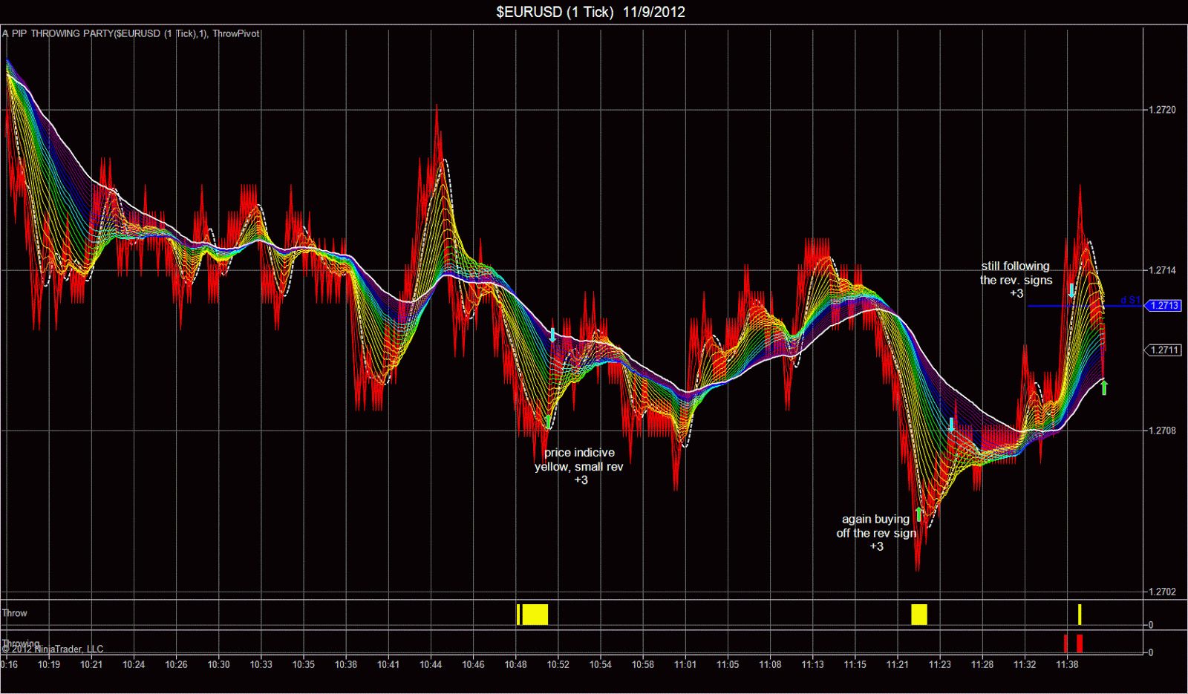This screenshot has width=1188, height=694.
Task: Select the cyan down arrow near 11:23
Action: point(951,425)
